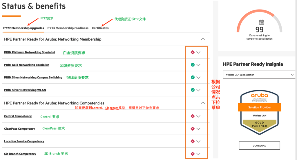
Task: Click red status icon for ClearPass Competency
Action: 193,129
